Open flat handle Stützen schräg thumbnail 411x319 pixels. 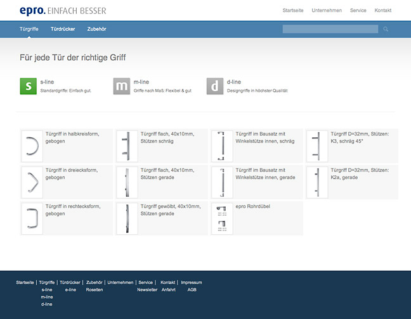click(x=127, y=146)
